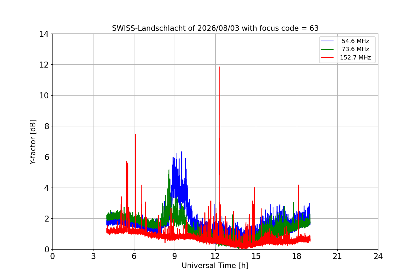Screen dimensions: 420x280
Task: Click the red spike near 6 h
Action: [x=135, y=134]
